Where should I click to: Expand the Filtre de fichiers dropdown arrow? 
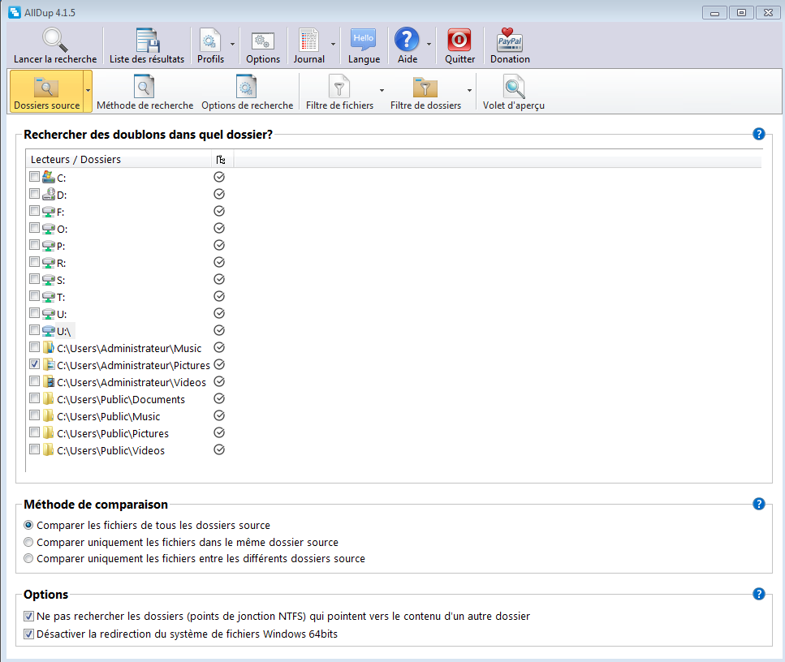point(382,90)
